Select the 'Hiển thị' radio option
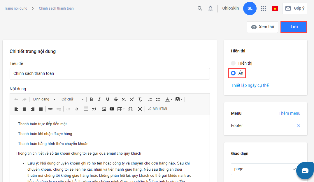Viewport: 314px width, 182px height. 233,63
